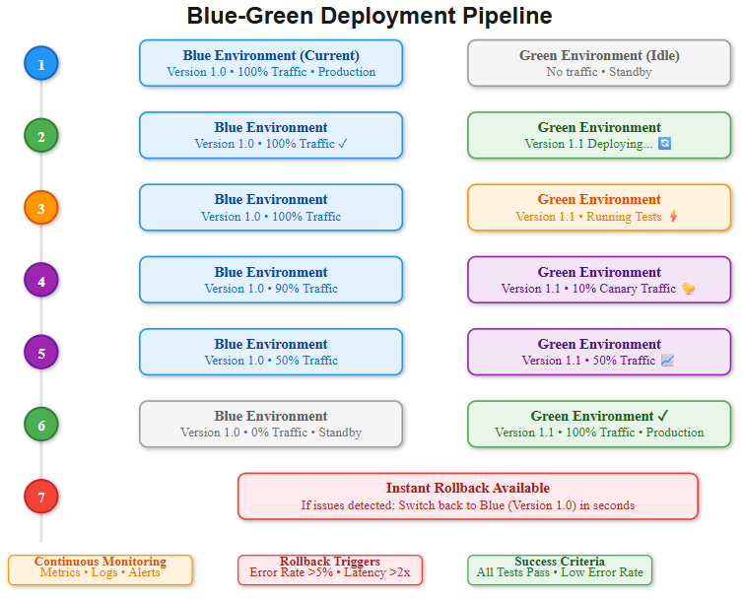The width and height of the screenshot is (745, 599).
Task: Click text 'Error Rate >5% • Latency >2x'
Action: pyautogui.click(x=330, y=572)
